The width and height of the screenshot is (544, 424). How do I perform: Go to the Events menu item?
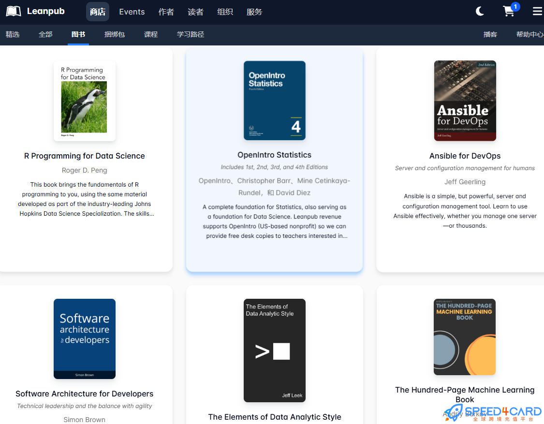pyautogui.click(x=132, y=12)
